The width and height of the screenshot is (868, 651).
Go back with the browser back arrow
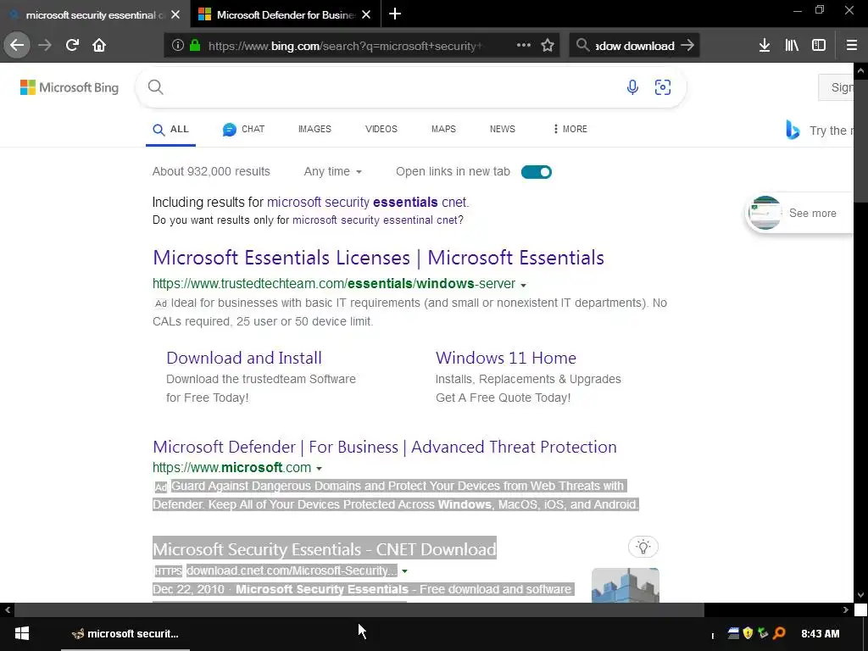coord(17,45)
